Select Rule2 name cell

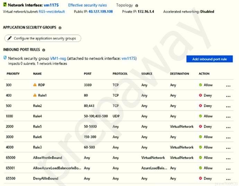point(37,106)
